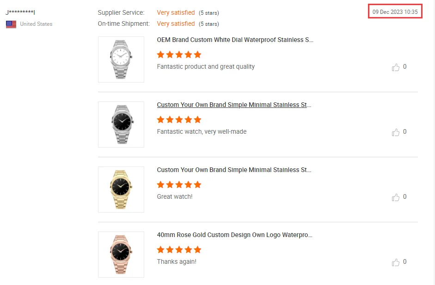
Task: Click the five-star rating under OEM Brand watch
Action: tap(179, 54)
